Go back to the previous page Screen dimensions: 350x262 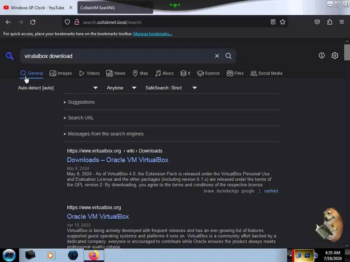[x=8, y=22]
